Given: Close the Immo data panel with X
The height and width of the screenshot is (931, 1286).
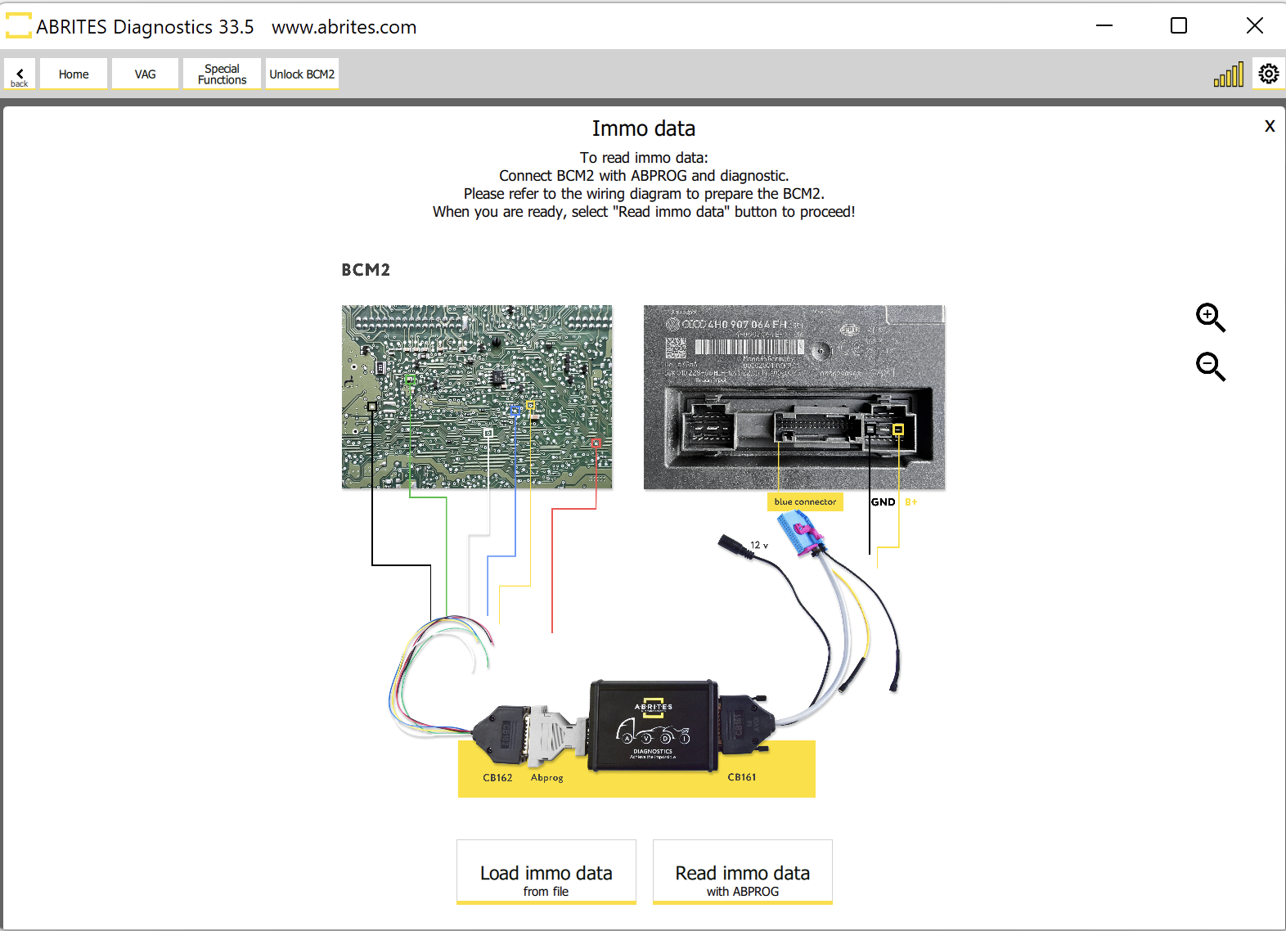Looking at the screenshot, I should point(1270,126).
